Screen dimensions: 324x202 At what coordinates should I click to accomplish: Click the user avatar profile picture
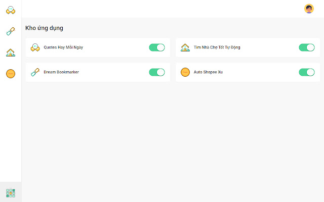click(x=309, y=9)
